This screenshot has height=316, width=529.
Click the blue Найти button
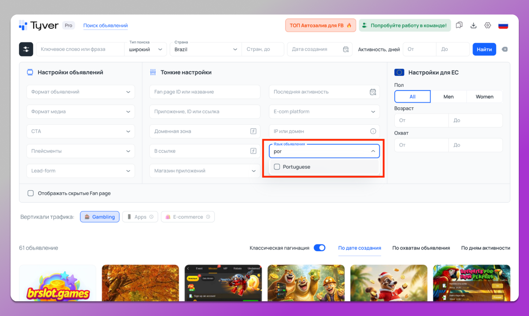(x=484, y=49)
